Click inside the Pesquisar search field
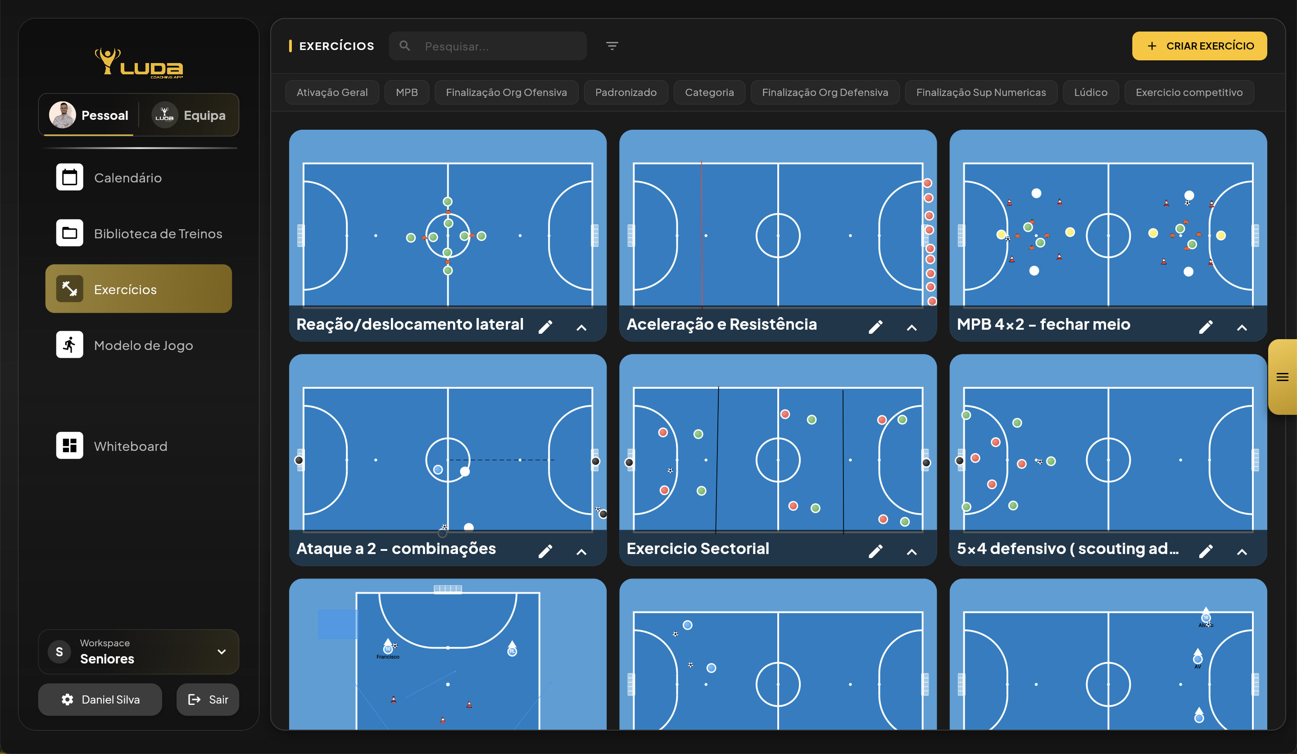The image size is (1297, 754). point(489,46)
